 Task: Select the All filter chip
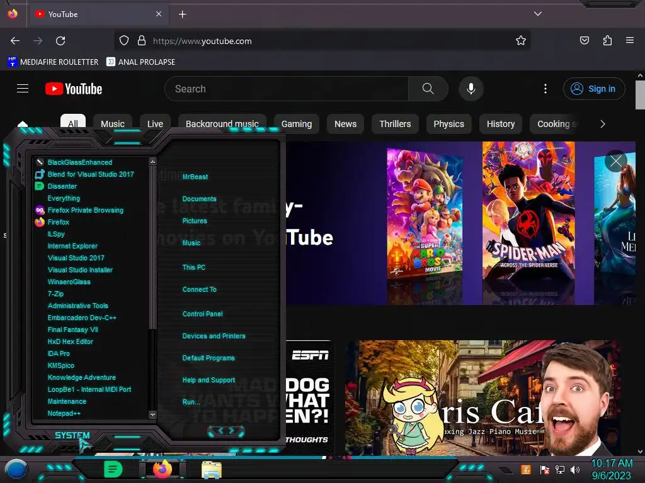[73, 122]
